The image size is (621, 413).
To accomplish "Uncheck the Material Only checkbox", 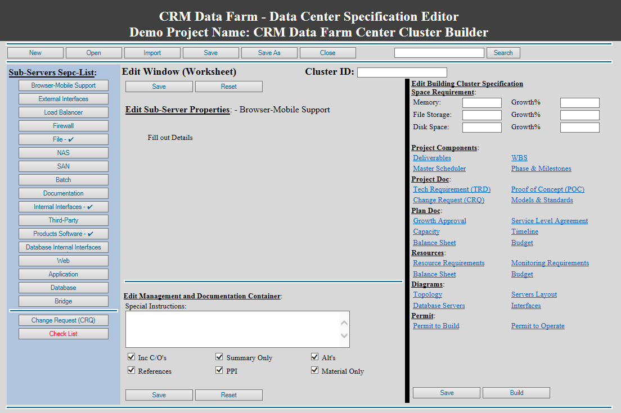I will click(314, 370).
